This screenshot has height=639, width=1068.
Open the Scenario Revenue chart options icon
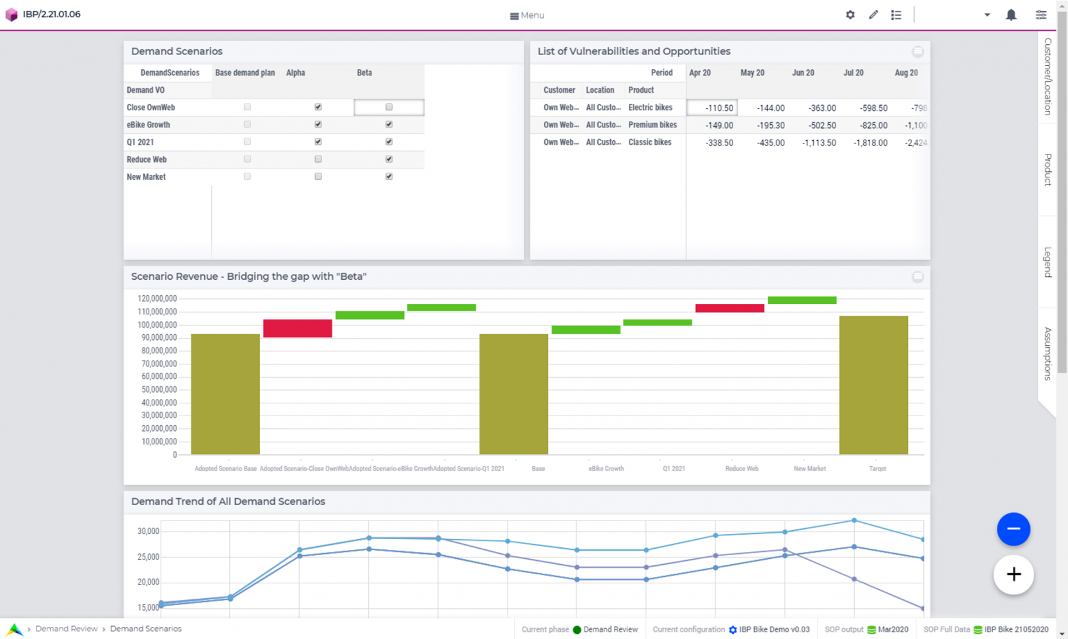(918, 277)
